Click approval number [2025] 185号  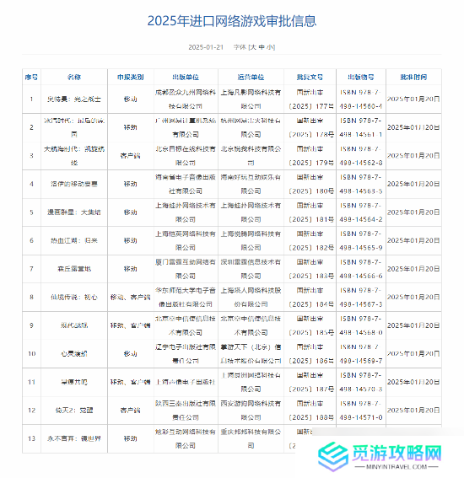[x=311, y=333]
